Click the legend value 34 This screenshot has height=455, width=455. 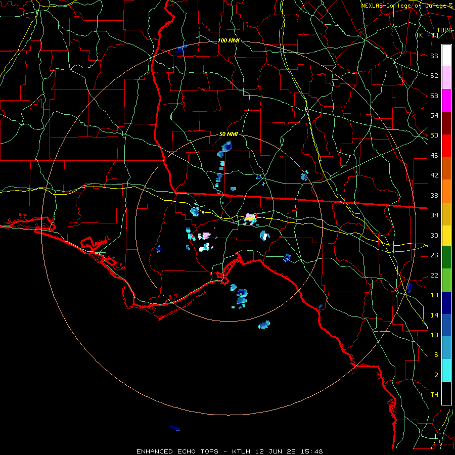[434, 215]
